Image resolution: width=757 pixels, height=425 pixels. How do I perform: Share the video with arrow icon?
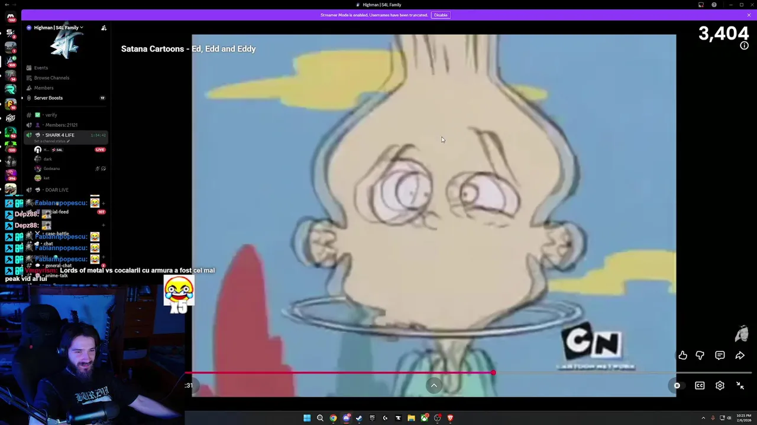(x=740, y=355)
